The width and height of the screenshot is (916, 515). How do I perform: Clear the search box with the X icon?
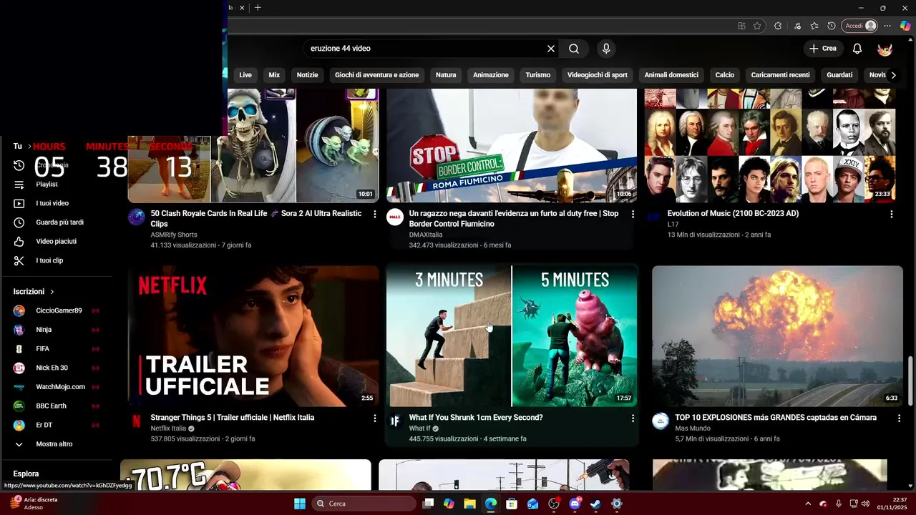click(x=551, y=49)
